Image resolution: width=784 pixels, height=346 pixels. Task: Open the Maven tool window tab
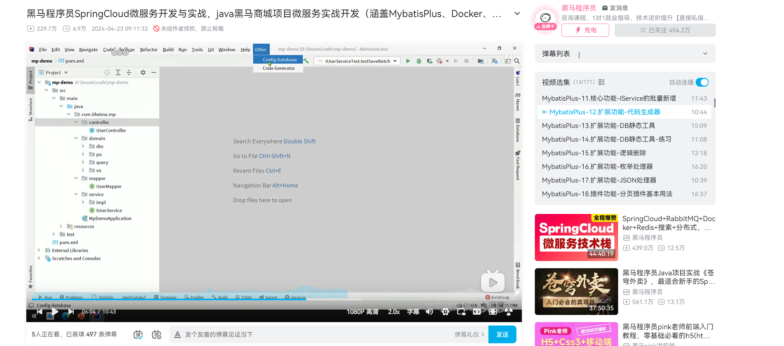tap(518, 102)
